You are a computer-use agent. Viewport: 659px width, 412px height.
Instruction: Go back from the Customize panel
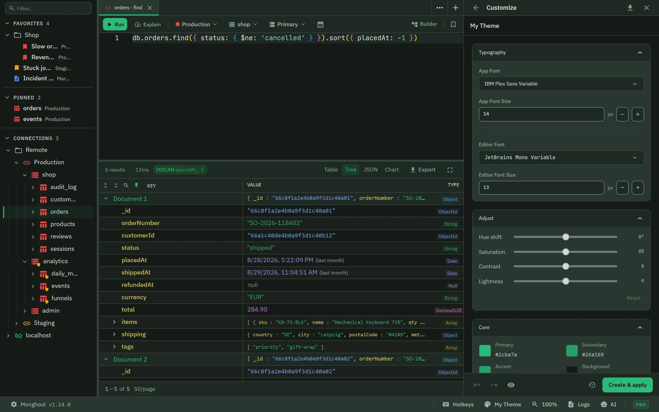pyautogui.click(x=476, y=8)
